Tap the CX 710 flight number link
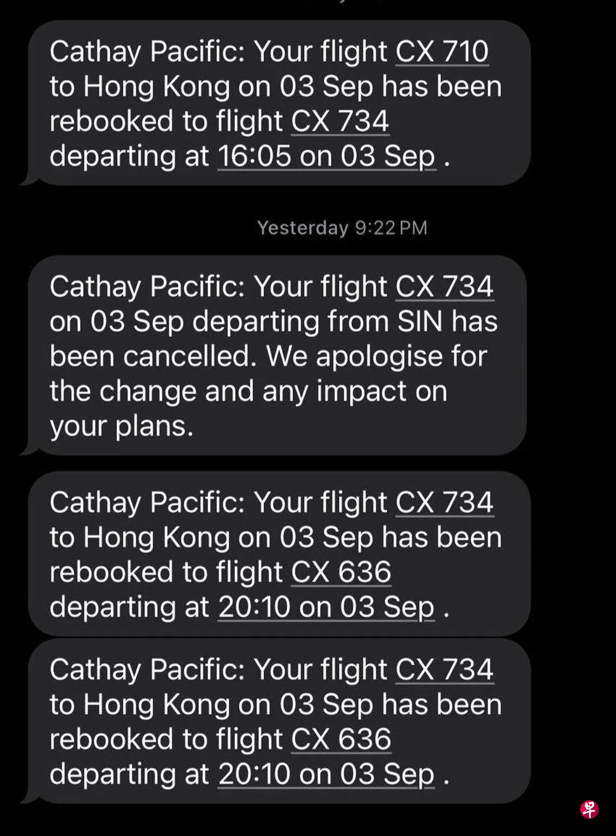Screen dimensions: 616x836 click(x=442, y=52)
